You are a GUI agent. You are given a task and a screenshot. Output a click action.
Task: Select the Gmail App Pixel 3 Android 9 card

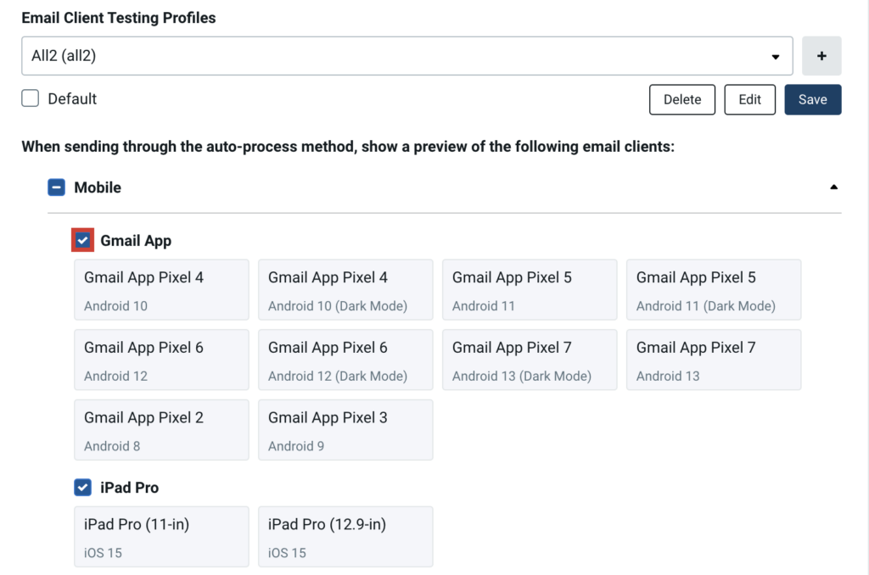(345, 429)
